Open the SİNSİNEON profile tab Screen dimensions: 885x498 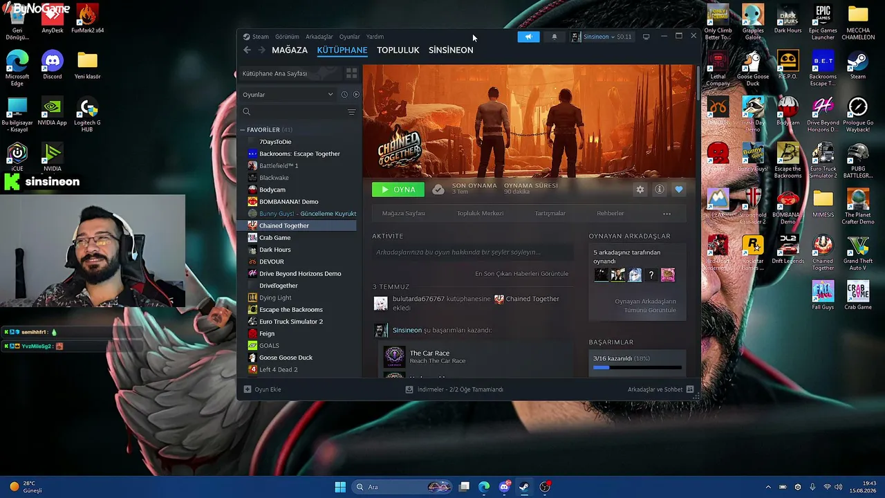[451, 50]
